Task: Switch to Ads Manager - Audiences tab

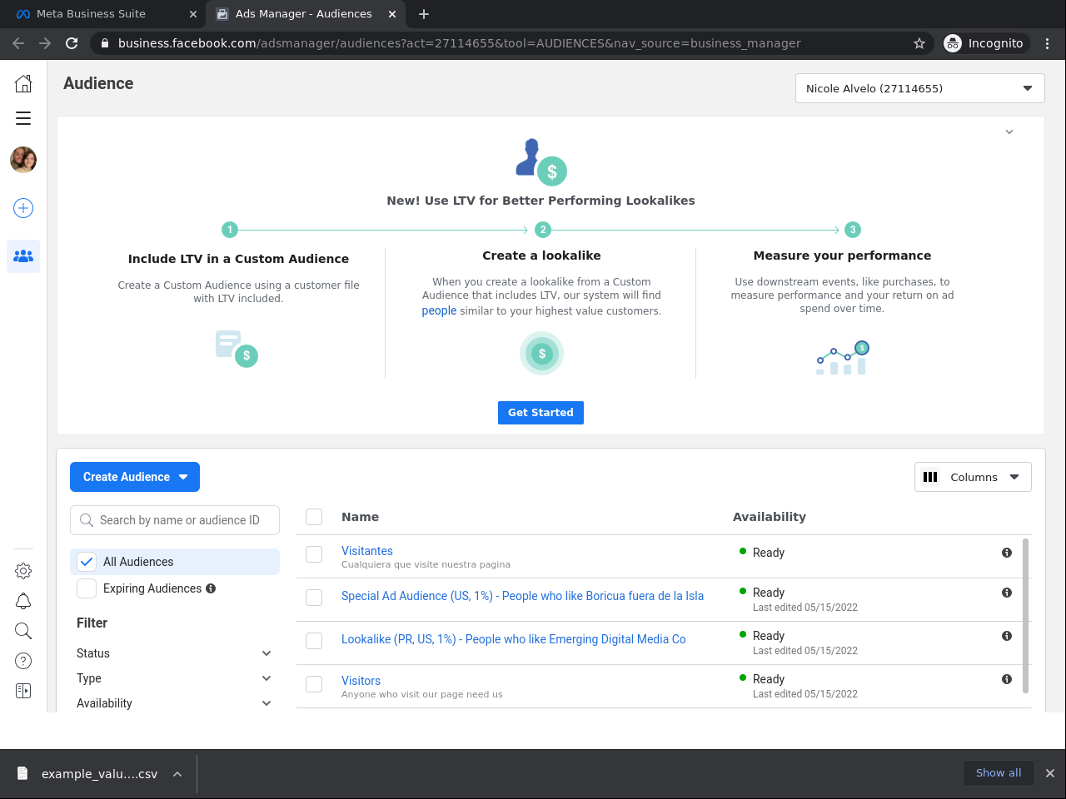Action: (303, 14)
